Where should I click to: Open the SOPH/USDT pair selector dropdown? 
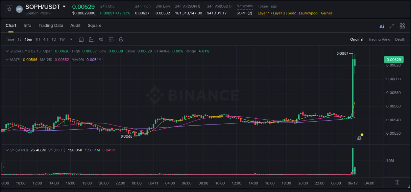(x=64, y=7)
